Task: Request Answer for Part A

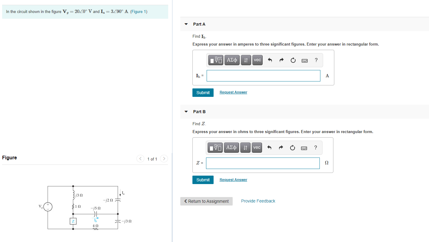Action: pos(233,92)
